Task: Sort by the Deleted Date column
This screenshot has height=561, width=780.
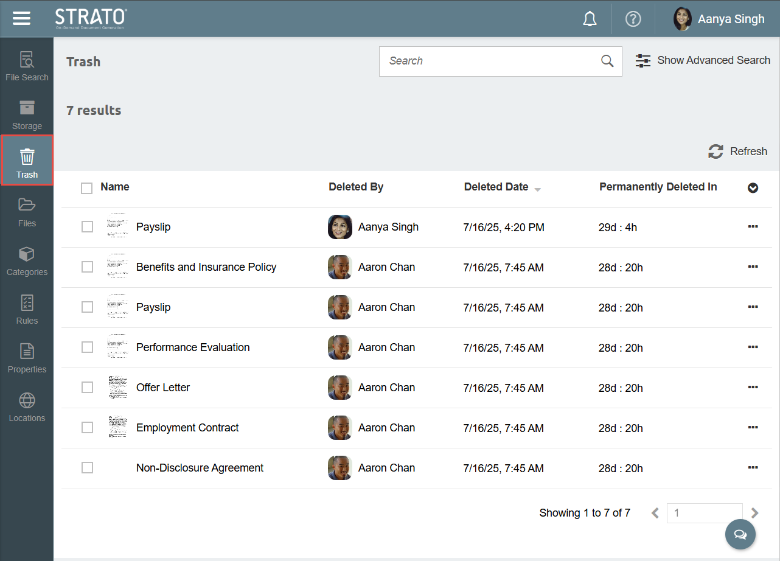Action: click(x=496, y=187)
